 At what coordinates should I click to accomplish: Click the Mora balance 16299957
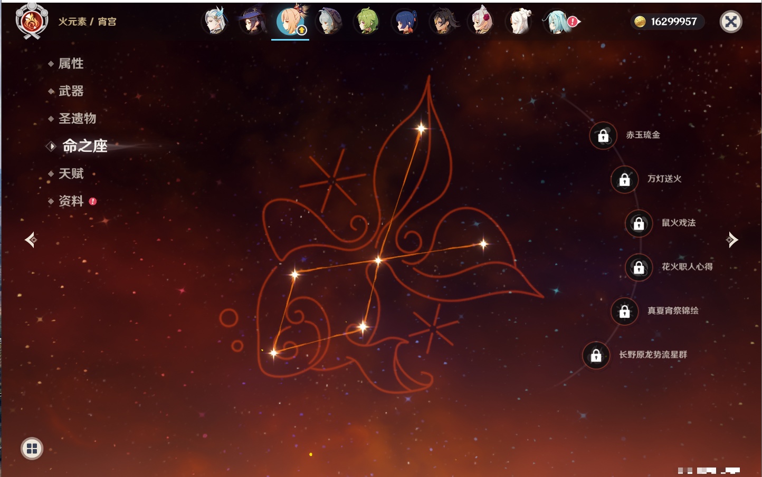coord(674,22)
